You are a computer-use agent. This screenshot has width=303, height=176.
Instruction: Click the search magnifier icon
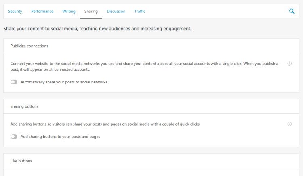coord(292,11)
